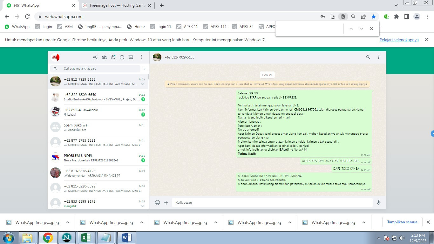Screen dimensions: 434x244
Task: Toggle the Chrome side panel
Action: click(x=406, y=17)
